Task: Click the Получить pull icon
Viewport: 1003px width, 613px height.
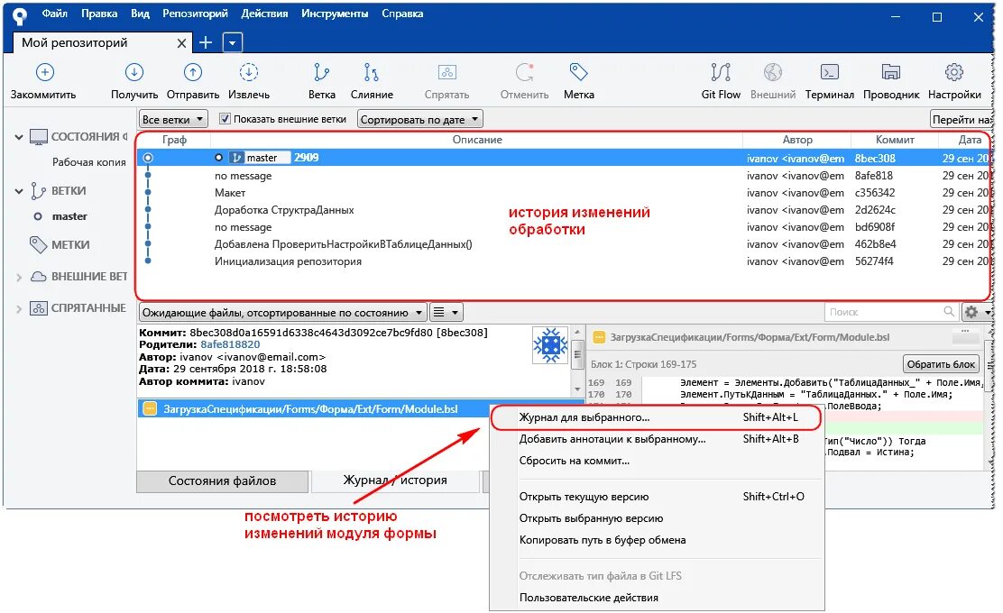Action: (133, 72)
